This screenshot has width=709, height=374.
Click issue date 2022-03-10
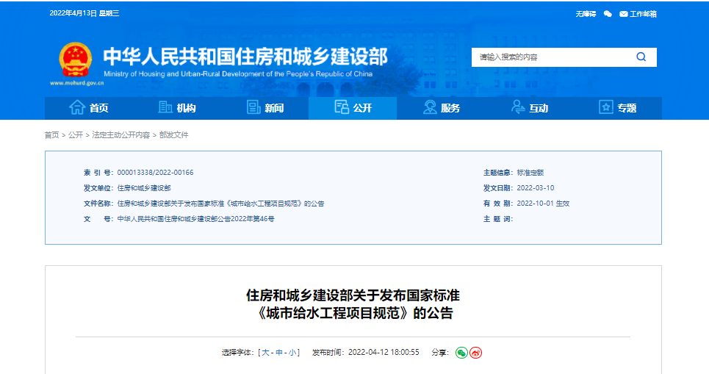point(536,187)
